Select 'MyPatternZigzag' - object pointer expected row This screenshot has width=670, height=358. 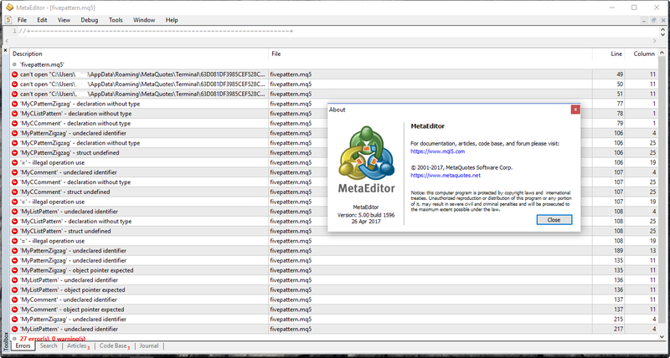pyautogui.click(x=333, y=270)
